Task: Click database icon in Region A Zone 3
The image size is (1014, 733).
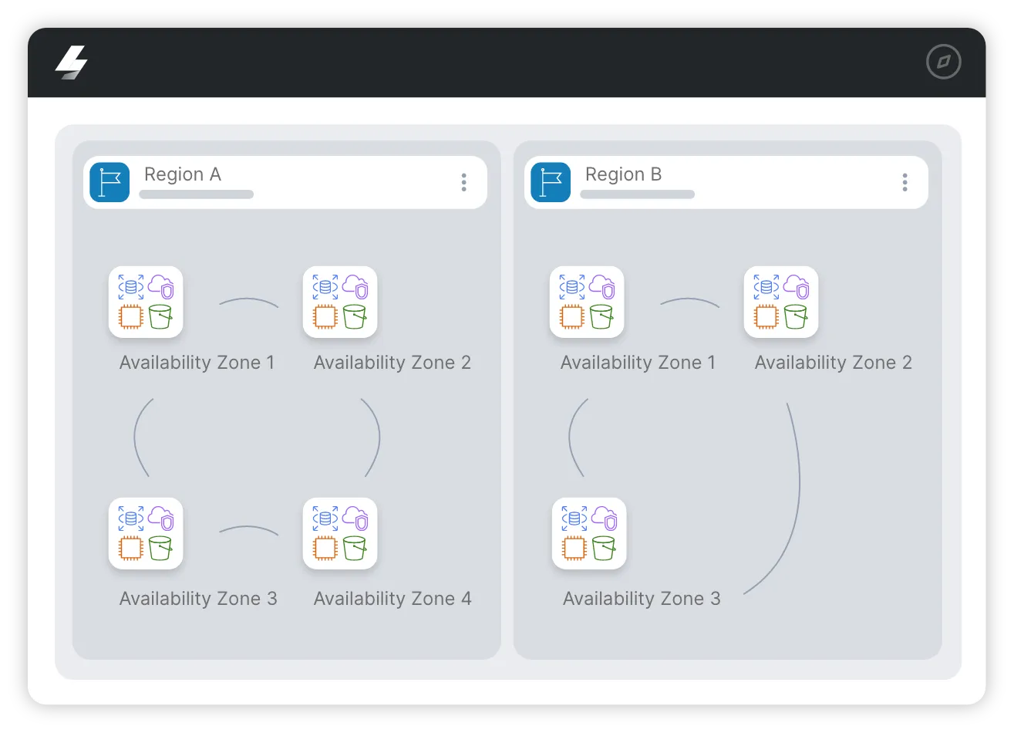Action: tap(131, 519)
